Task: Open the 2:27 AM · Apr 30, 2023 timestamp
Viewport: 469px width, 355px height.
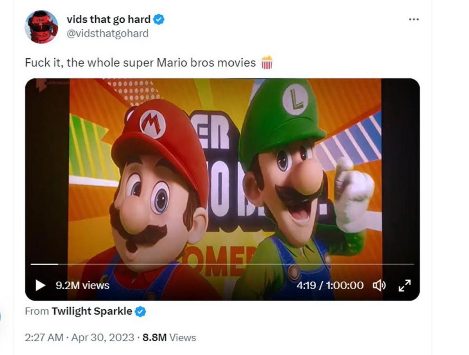Action: click(79, 337)
